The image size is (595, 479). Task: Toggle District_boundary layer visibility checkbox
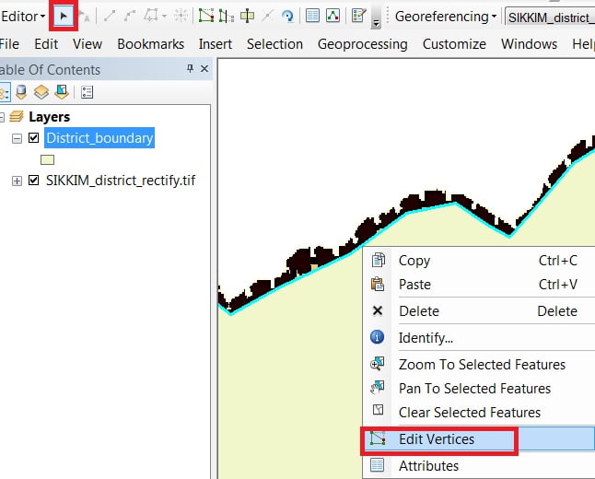(x=34, y=138)
